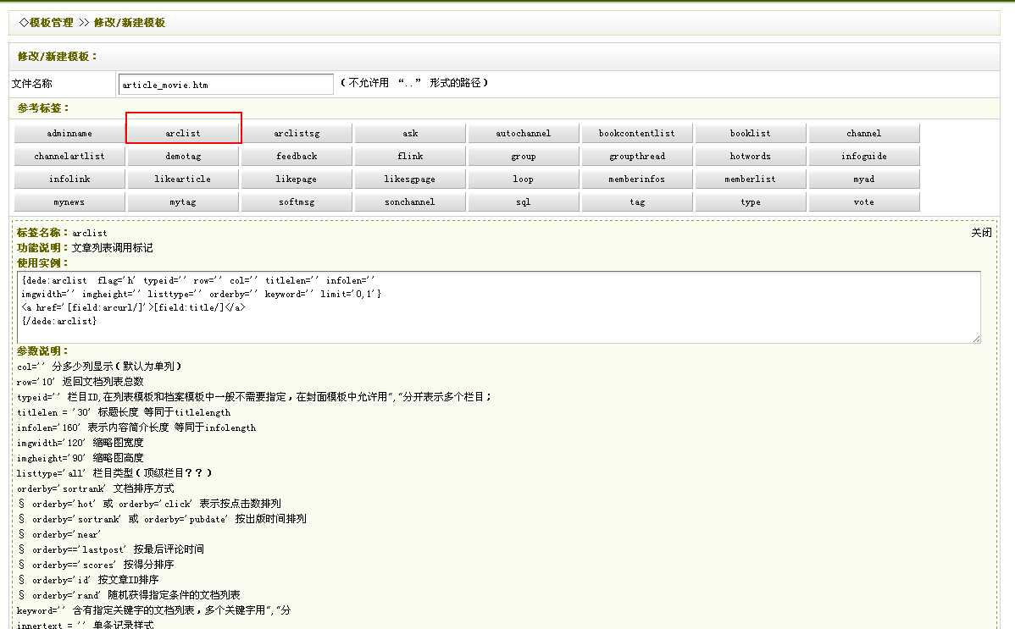This screenshot has height=629, width=1015.
Task: Click the adminname tag button
Action: 69,133
